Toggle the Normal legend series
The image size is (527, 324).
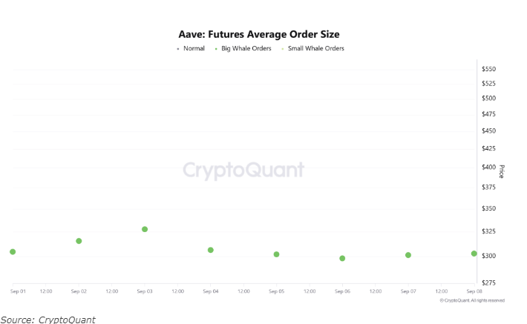coord(193,49)
